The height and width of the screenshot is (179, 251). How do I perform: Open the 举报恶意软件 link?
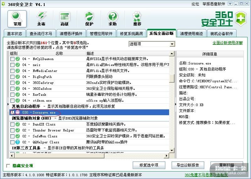tap(214, 4)
